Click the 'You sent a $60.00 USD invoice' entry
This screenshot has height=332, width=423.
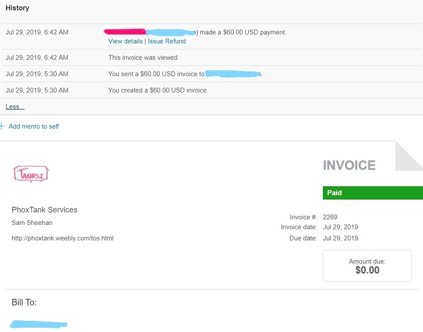pos(156,74)
